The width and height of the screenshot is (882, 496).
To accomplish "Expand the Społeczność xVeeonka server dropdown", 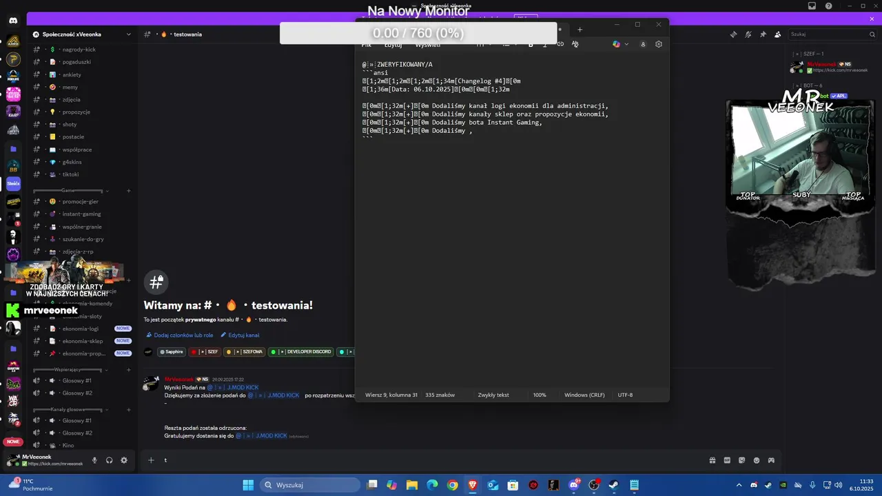I will click(x=128, y=34).
